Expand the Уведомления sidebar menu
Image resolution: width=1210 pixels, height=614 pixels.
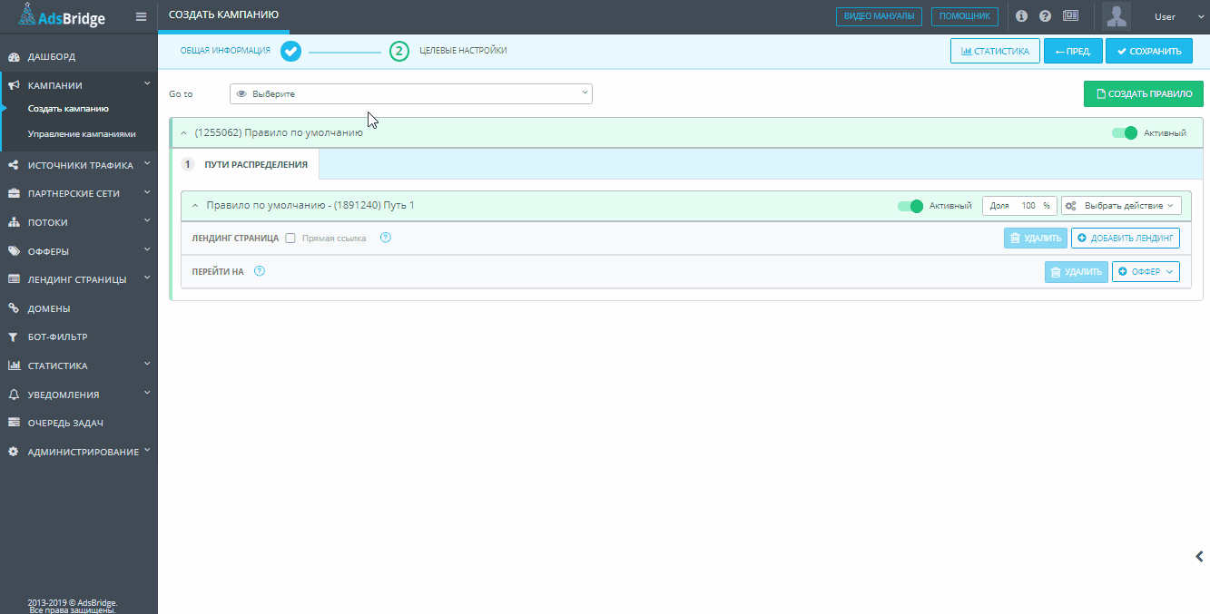(147, 394)
